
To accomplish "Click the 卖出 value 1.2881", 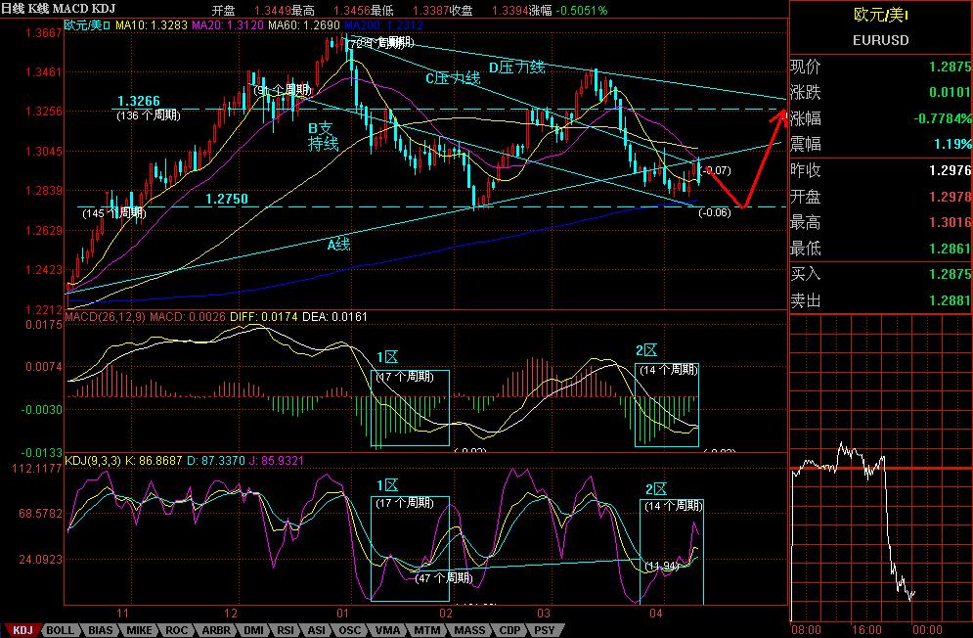I will pyautogui.click(x=950, y=300).
